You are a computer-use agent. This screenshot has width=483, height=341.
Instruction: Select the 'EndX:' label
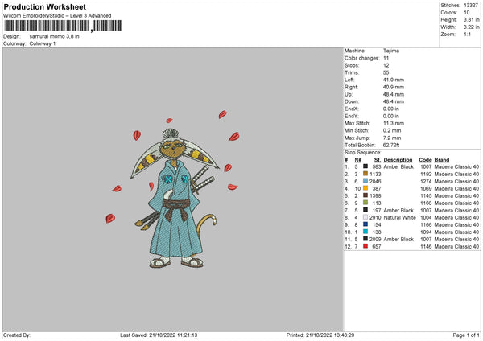[x=352, y=109]
